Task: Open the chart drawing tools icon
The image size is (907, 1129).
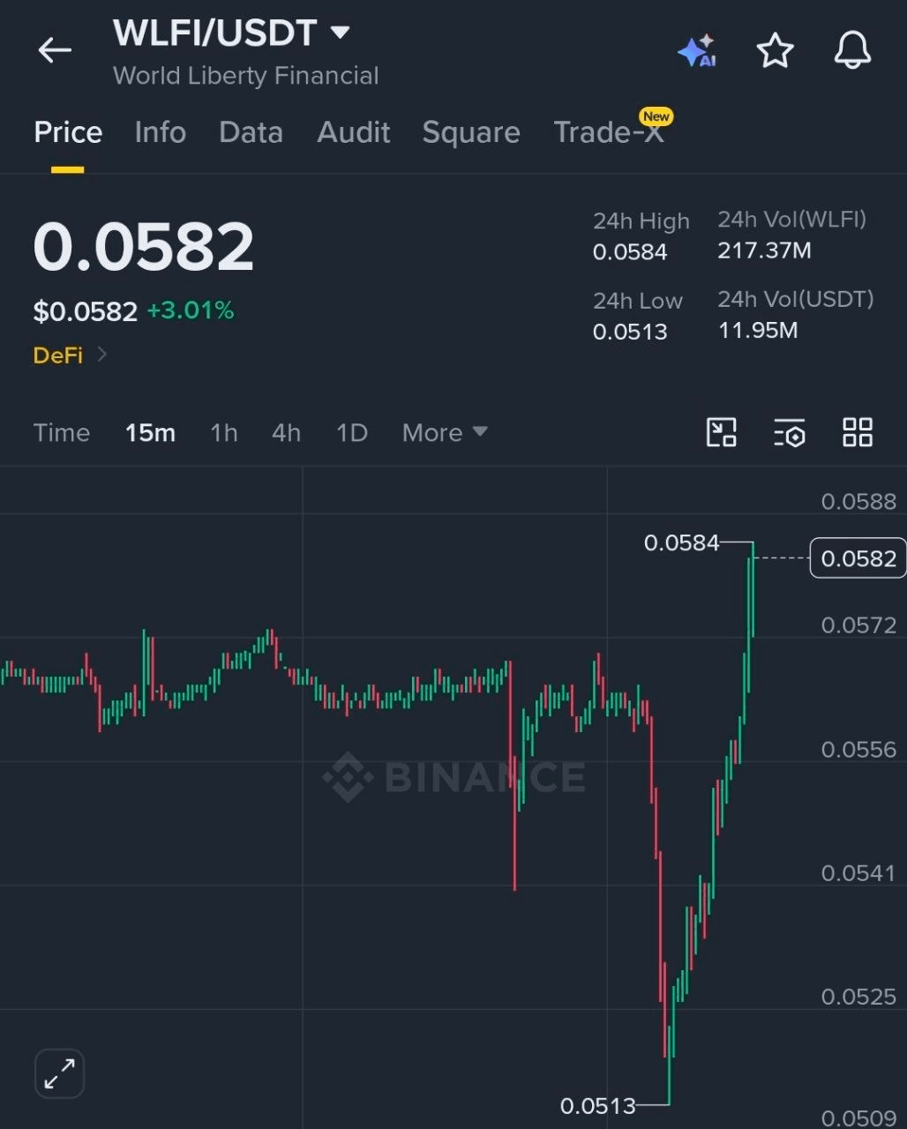Action: tap(722, 432)
